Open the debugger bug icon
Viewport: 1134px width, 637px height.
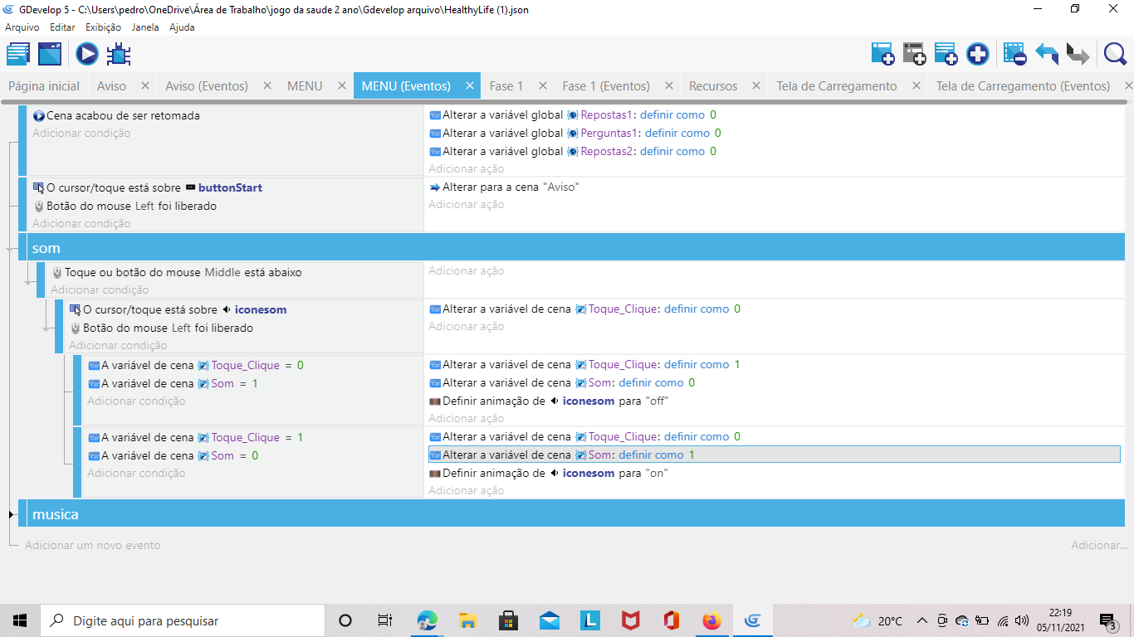coord(119,55)
